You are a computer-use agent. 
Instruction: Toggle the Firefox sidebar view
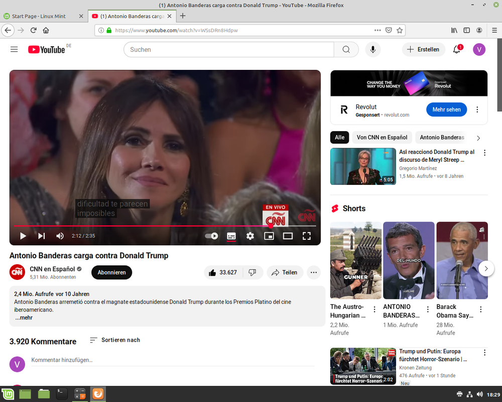point(467,31)
